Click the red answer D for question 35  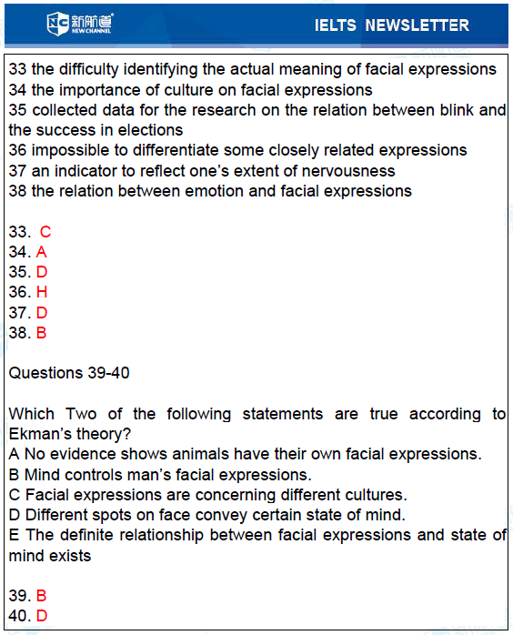click(42, 272)
